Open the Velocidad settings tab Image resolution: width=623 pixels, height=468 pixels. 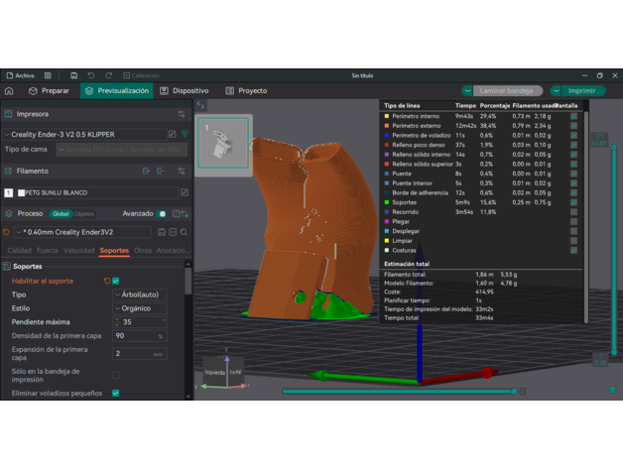(x=79, y=251)
